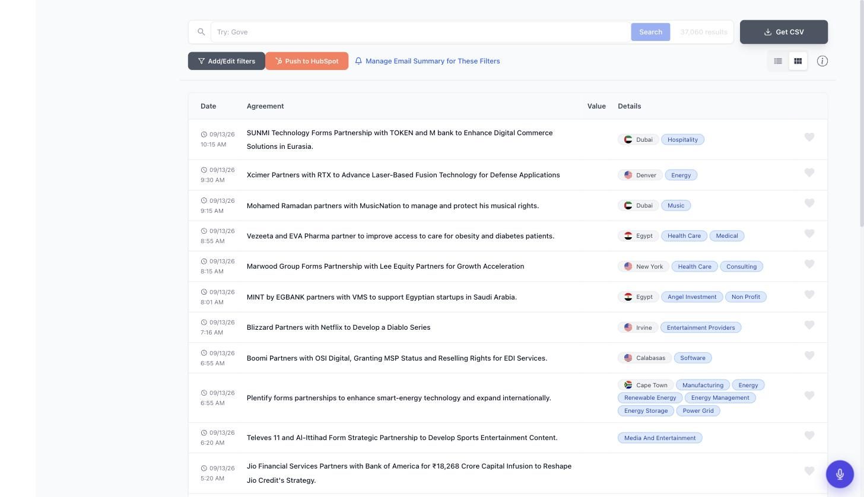The image size is (864, 497).
Task: Select the Dubai location tag on SUNMI row
Action: (639, 139)
